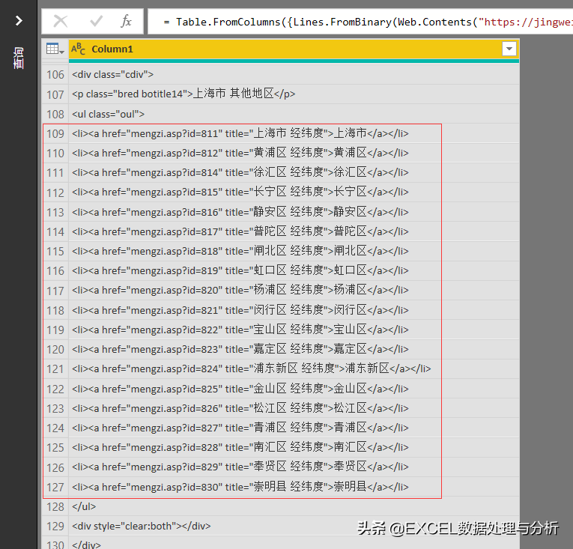This screenshot has height=549, width=573.
Task: Select the row with id=812 黄浦区
Action: coord(294,153)
